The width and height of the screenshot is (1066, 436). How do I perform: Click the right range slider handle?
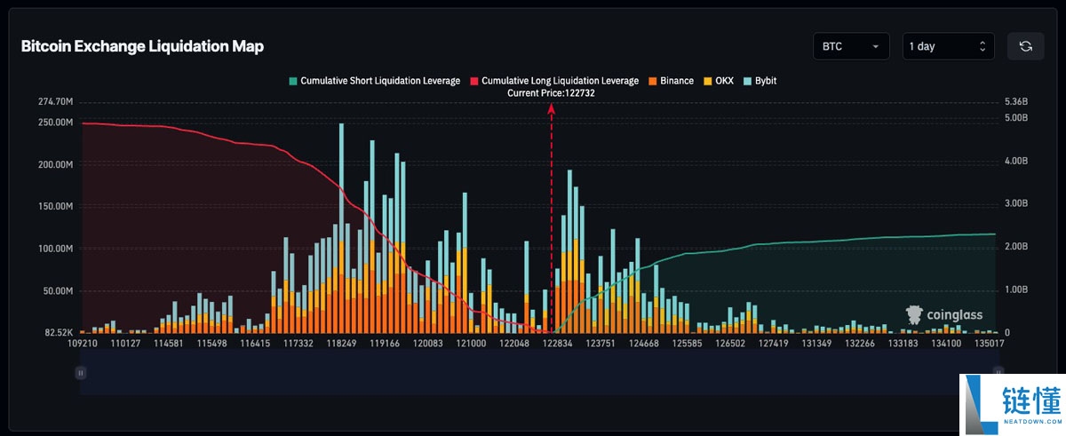coord(998,373)
